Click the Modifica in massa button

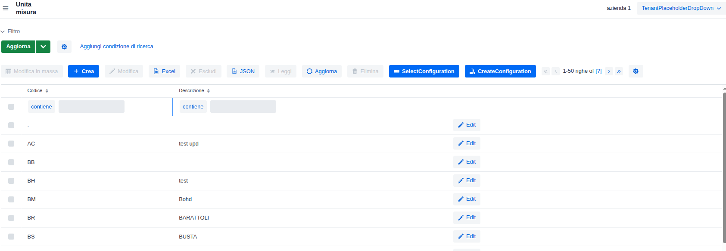click(x=32, y=71)
